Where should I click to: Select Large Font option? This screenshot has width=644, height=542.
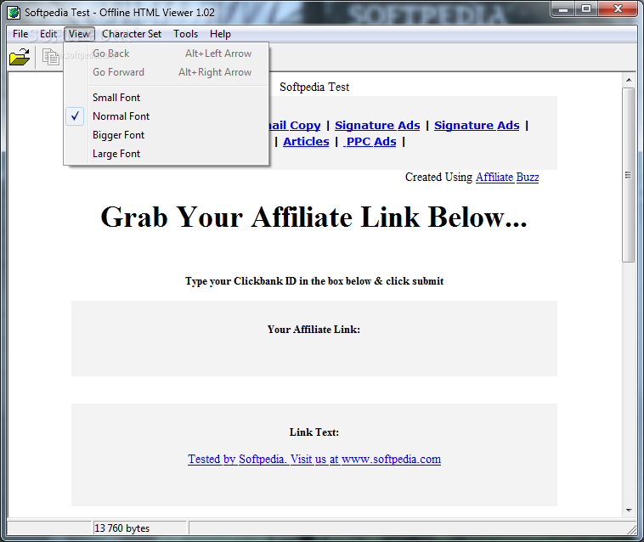[167, 154]
